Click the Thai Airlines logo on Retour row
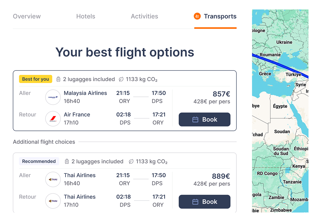This screenshot has width=318, height=222. click(53, 201)
